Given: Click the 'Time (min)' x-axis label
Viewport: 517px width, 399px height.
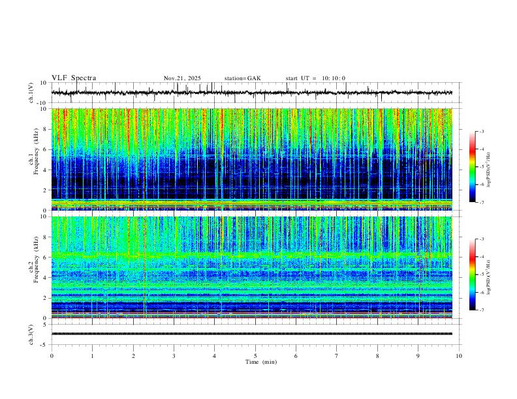Looking at the screenshot, I should click(261, 362).
